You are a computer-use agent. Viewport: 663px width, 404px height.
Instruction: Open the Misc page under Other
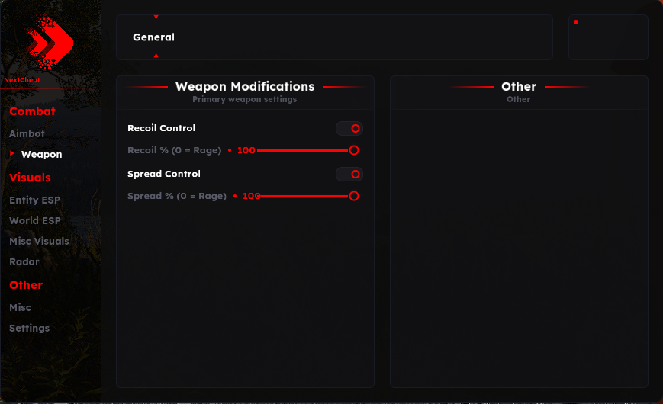point(20,308)
